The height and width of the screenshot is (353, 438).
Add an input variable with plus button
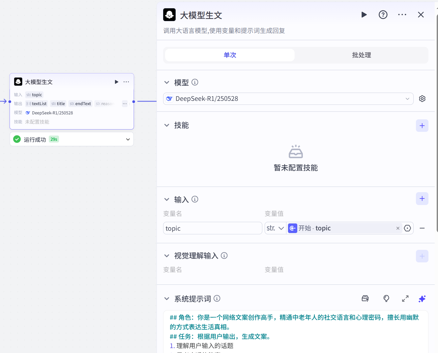pyautogui.click(x=422, y=198)
